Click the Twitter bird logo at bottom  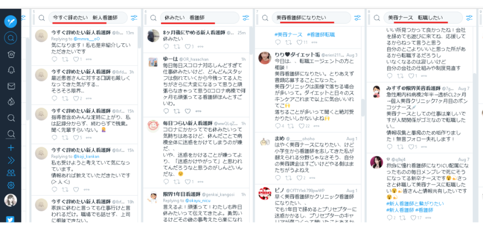[10, 220]
